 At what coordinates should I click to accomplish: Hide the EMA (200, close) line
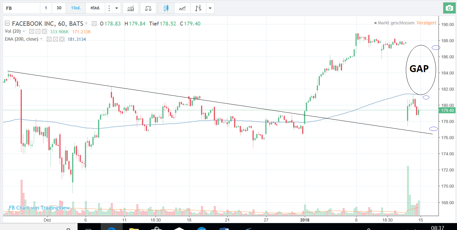49,39
